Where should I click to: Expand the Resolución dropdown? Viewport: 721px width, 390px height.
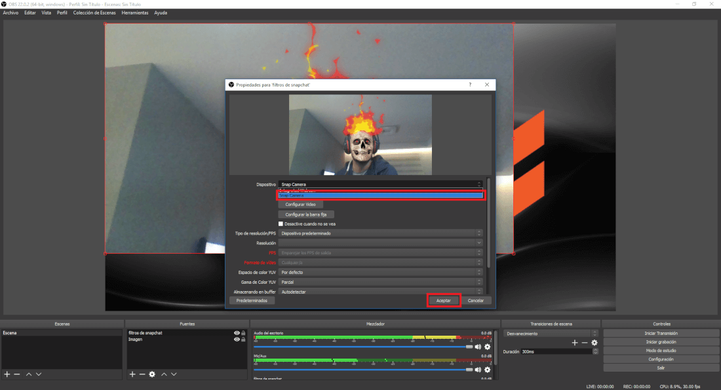[381, 243]
